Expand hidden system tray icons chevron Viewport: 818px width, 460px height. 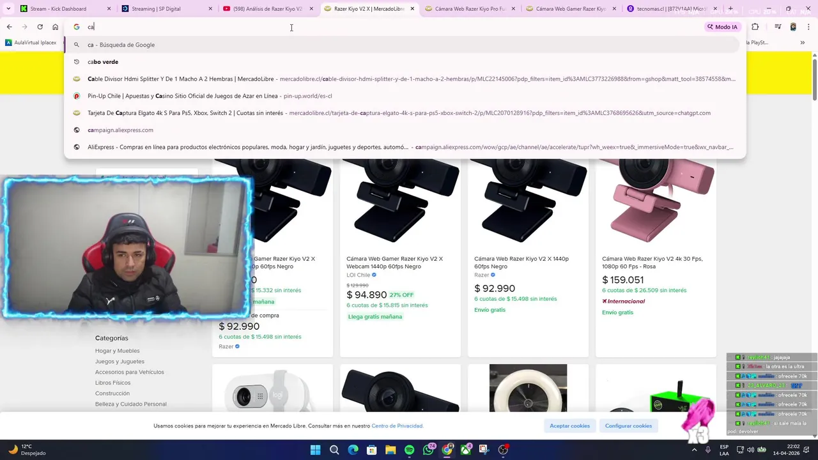pos(694,450)
